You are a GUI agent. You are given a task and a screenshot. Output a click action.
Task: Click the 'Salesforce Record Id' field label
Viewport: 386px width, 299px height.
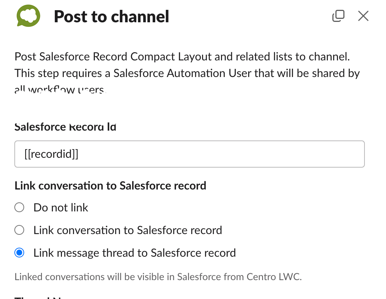pos(65,127)
